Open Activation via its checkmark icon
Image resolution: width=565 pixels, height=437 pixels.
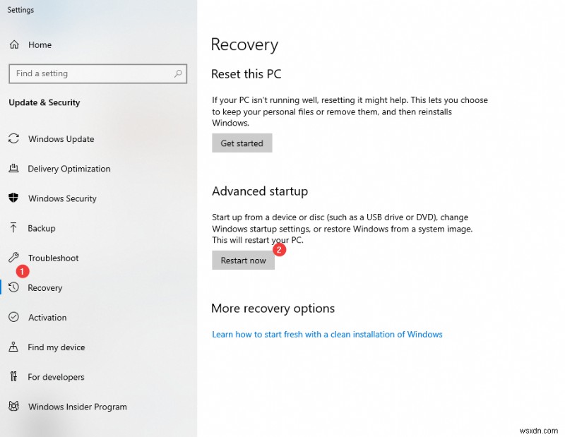[x=13, y=317]
